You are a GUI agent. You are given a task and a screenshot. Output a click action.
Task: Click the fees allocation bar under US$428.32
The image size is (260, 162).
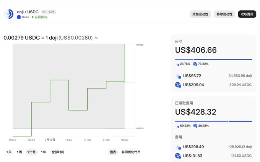pyautogui.click(x=214, y=121)
